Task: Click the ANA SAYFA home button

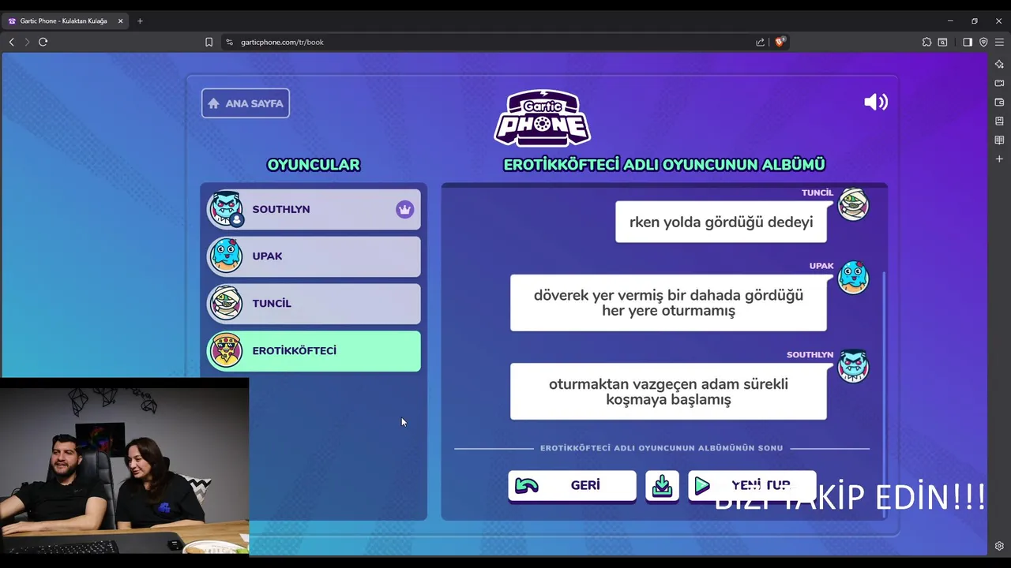Action: pyautogui.click(x=246, y=103)
